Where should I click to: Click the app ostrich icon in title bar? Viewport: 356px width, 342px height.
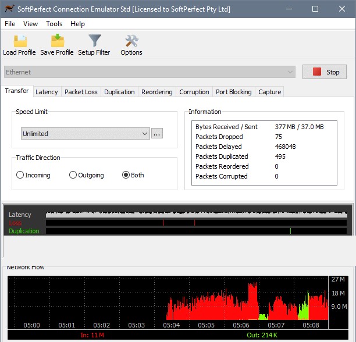pyautogui.click(x=9, y=9)
